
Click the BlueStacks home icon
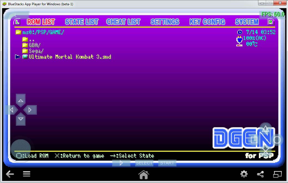(143, 174)
